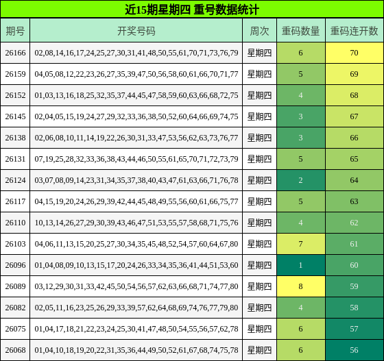Click 重码连开数 value 59
Screen dimensions: 384x361
(x=354, y=286)
